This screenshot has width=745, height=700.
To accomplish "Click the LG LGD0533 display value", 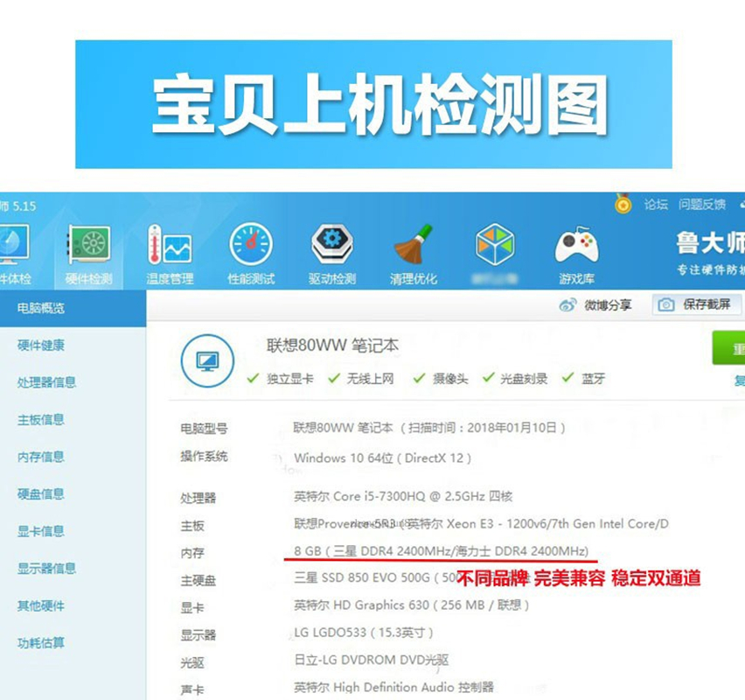I will (x=364, y=633).
